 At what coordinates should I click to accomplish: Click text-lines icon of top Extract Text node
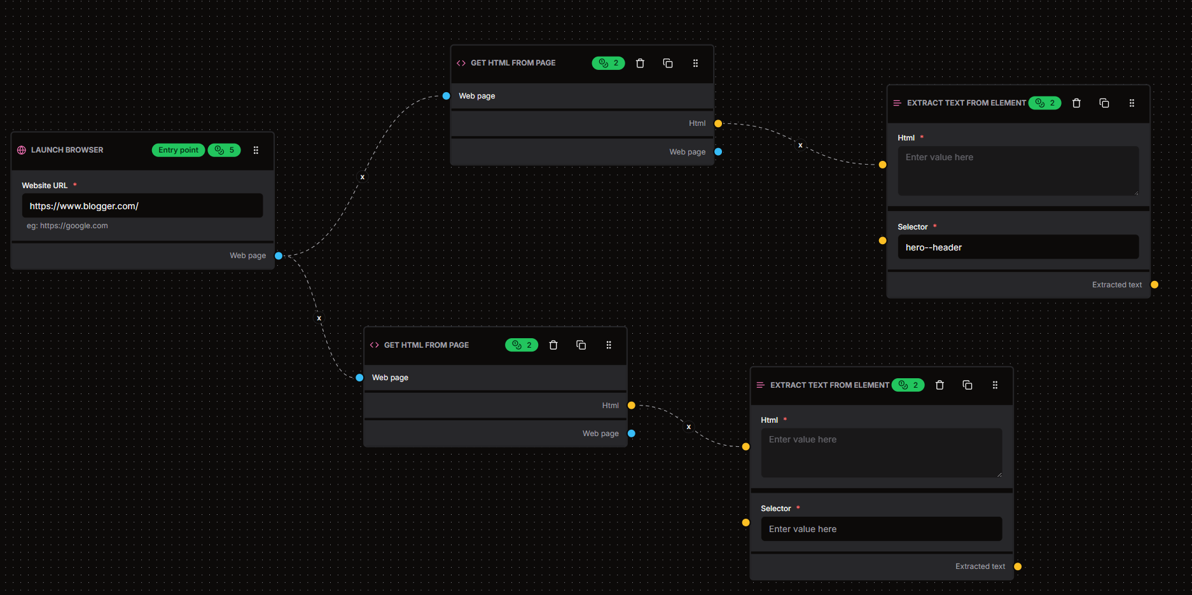click(897, 103)
